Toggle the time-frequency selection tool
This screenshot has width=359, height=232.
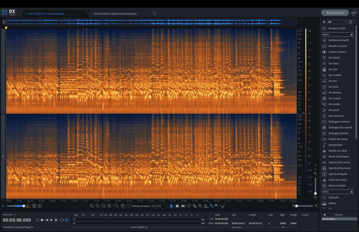coord(177,206)
